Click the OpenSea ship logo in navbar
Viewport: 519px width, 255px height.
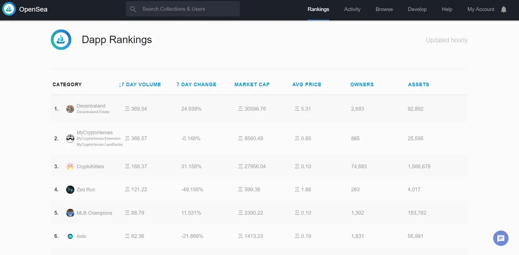(x=9, y=9)
